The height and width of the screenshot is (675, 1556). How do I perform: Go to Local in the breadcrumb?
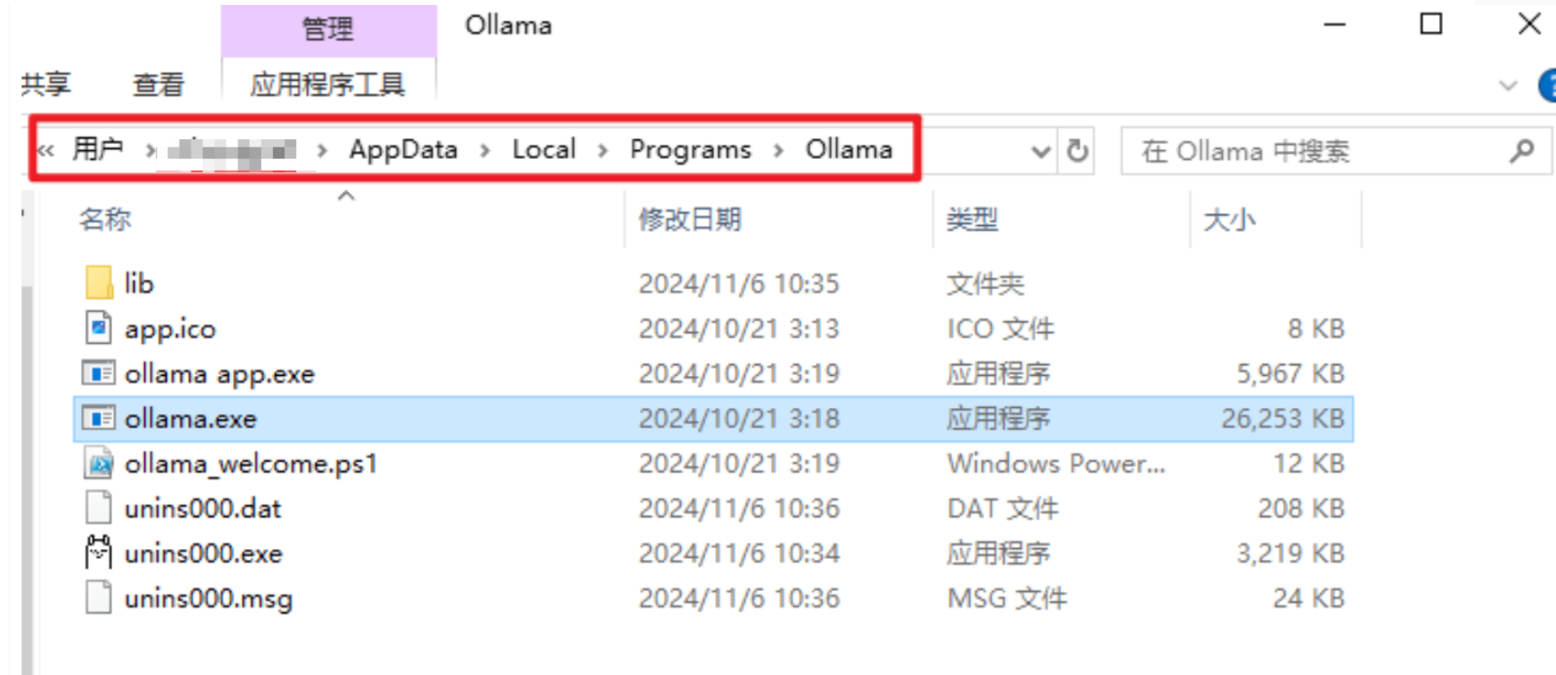click(544, 149)
